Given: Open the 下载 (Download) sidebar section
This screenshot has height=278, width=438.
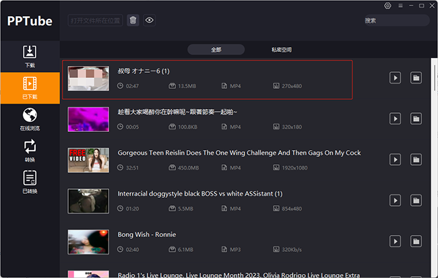Looking at the screenshot, I should click(x=30, y=56).
